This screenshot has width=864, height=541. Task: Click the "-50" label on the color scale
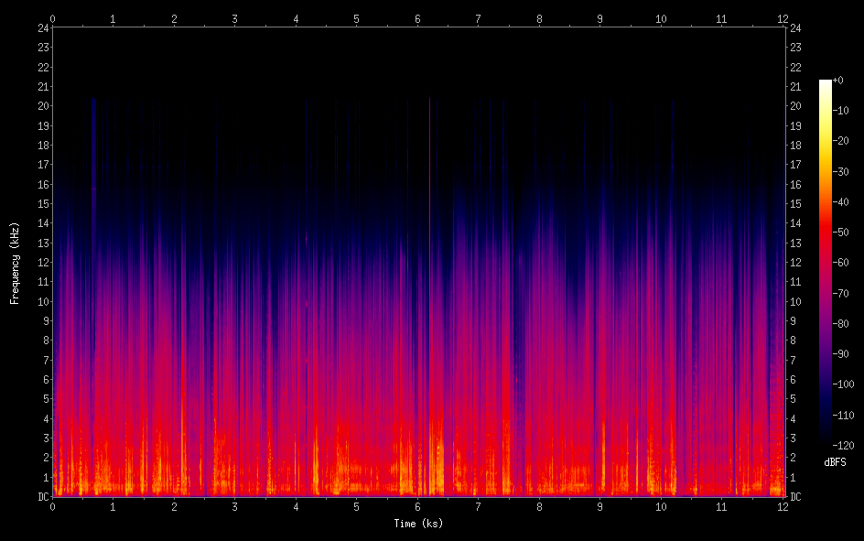click(x=840, y=233)
